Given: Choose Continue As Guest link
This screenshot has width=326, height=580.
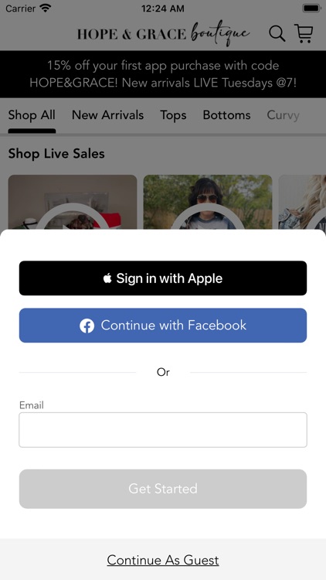Looking at the screenshot, I should point(163,560).
